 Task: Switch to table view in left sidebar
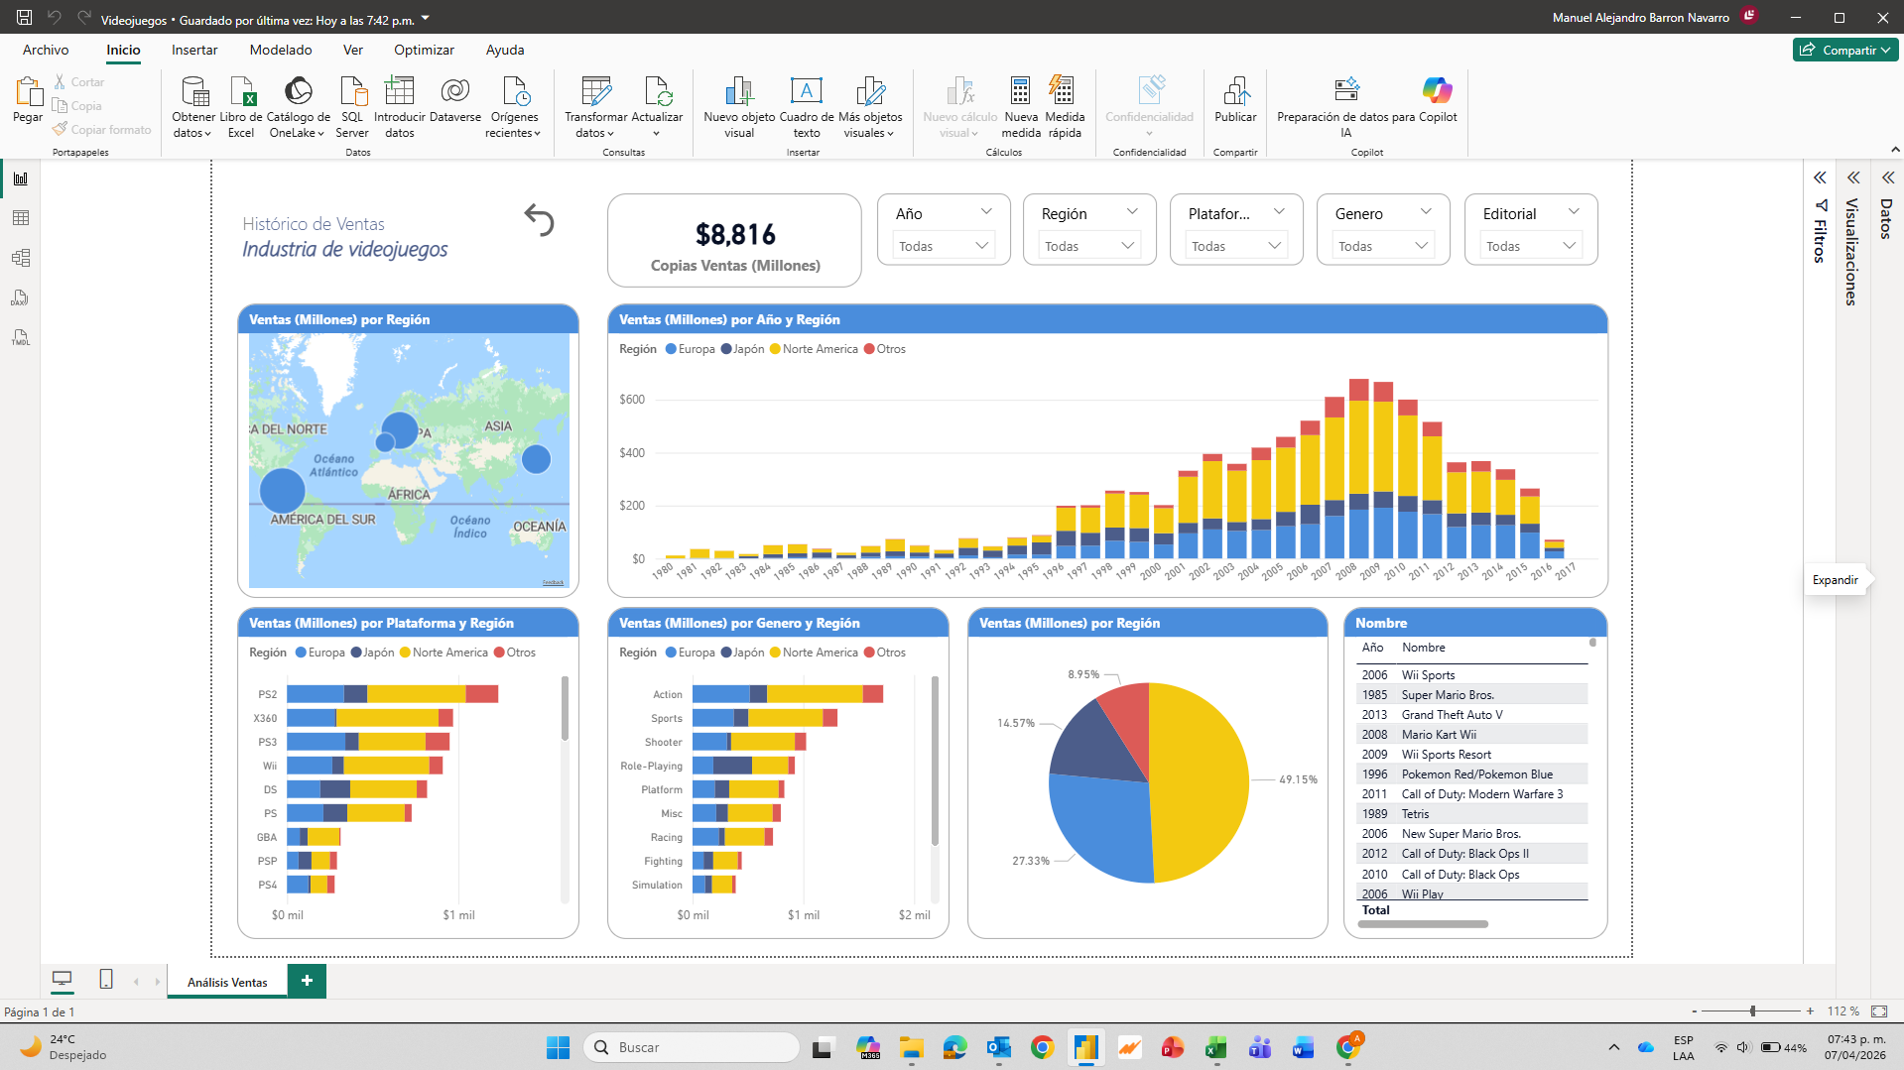click(21, 218)
